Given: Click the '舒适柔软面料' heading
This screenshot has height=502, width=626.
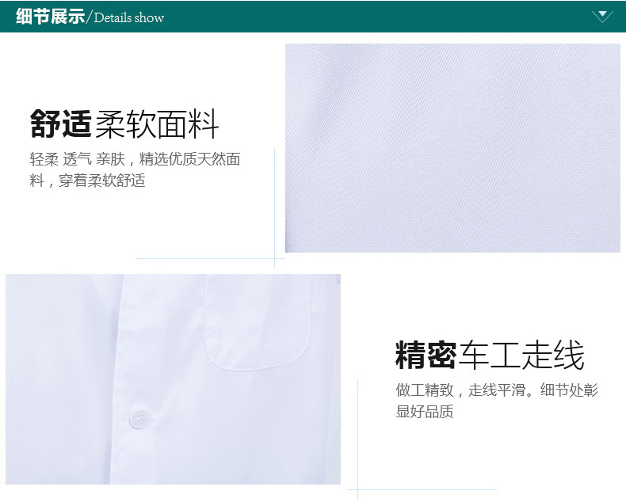Looking at the screenshot, I should [x=124, y=124].
